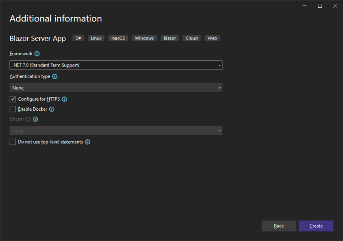Click the Authentication type label
The image size is (343, 241).
(x=30, y=76)
